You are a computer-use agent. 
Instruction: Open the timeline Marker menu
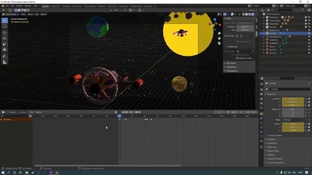point(39,112)
